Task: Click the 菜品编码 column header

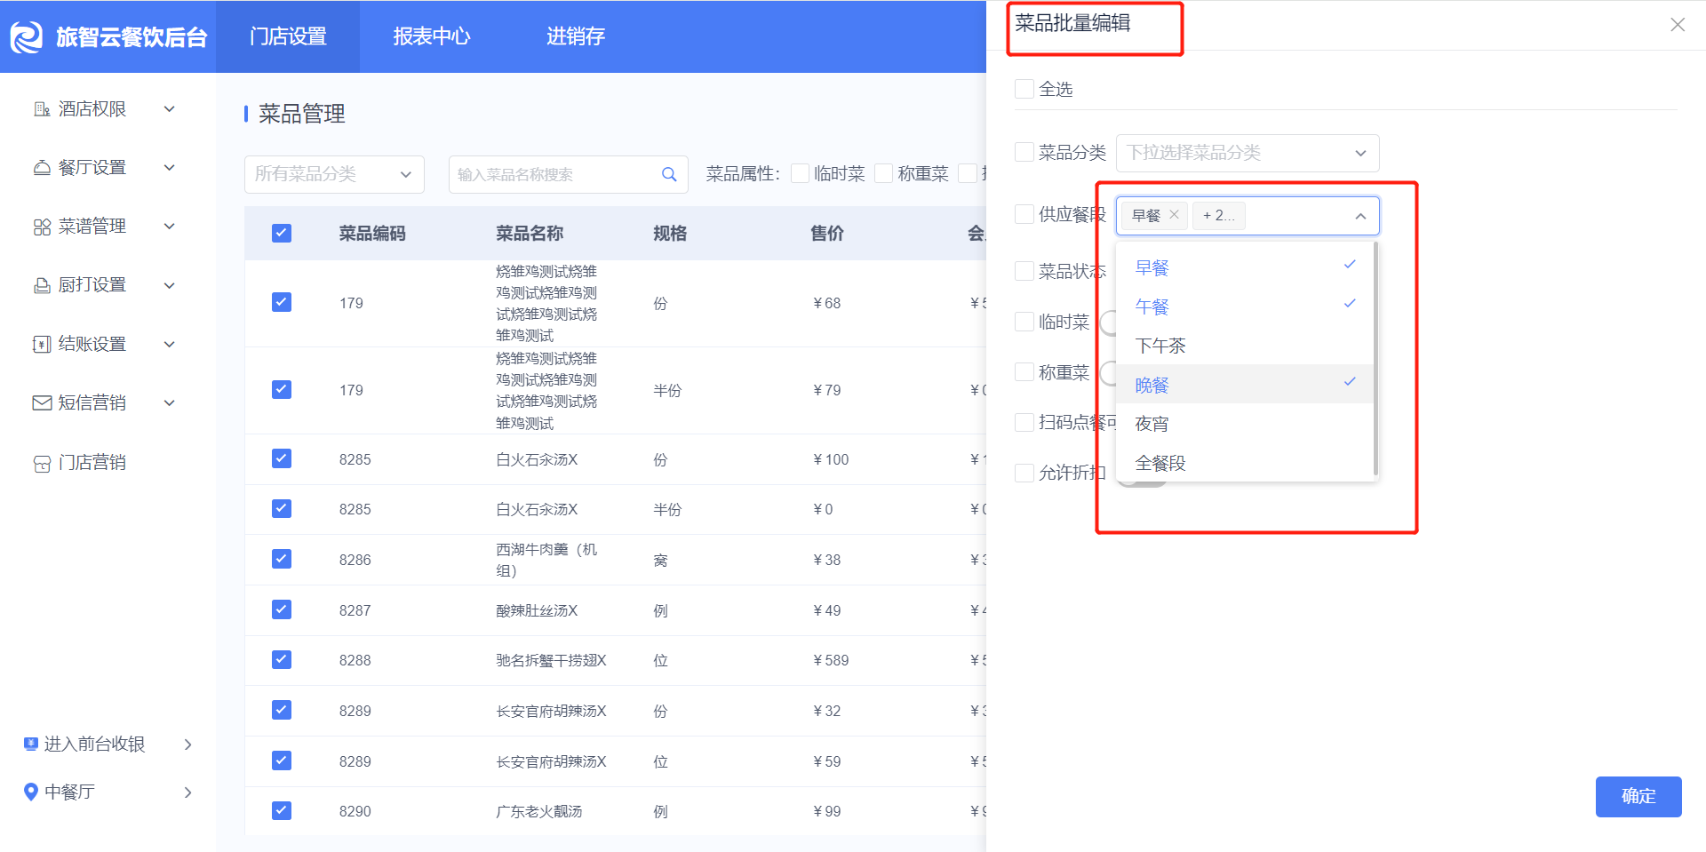Action: 371,233
